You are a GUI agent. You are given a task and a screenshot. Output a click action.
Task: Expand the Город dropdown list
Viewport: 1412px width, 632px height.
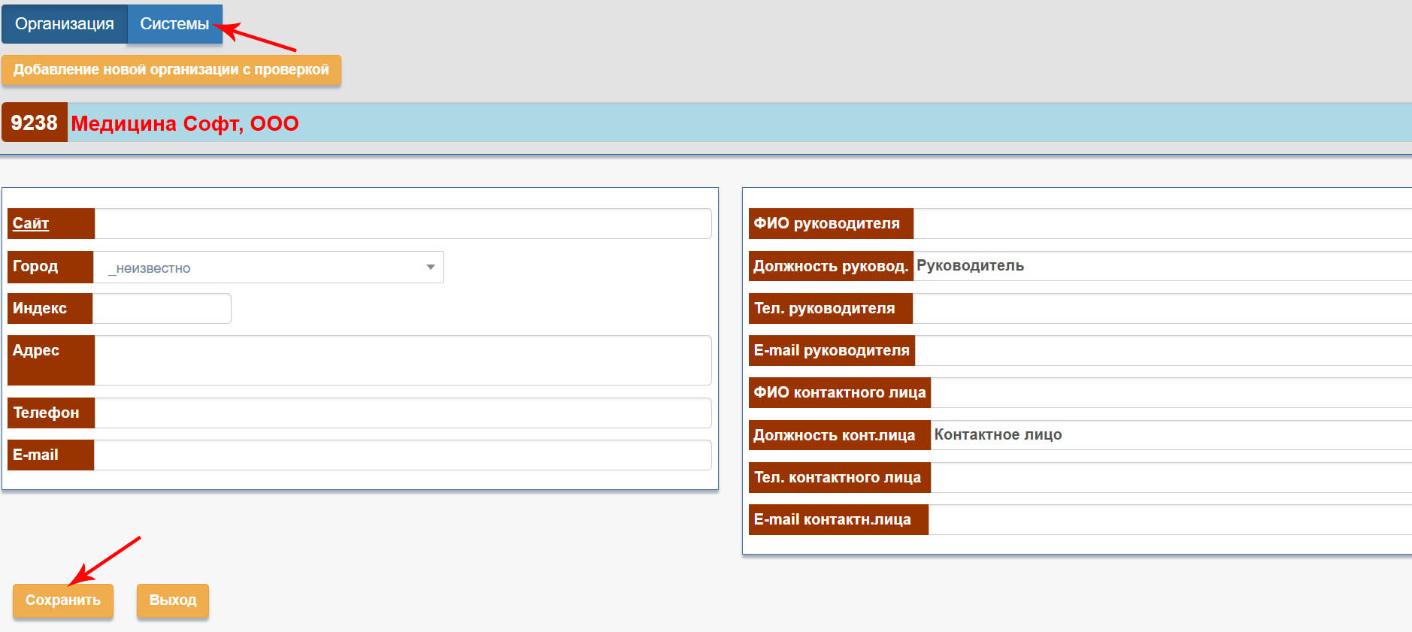point(268,268)
